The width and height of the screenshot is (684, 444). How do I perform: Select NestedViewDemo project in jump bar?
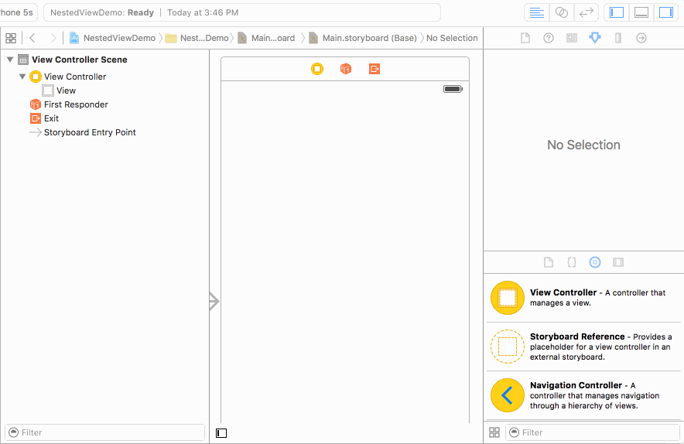pos(112,38)
